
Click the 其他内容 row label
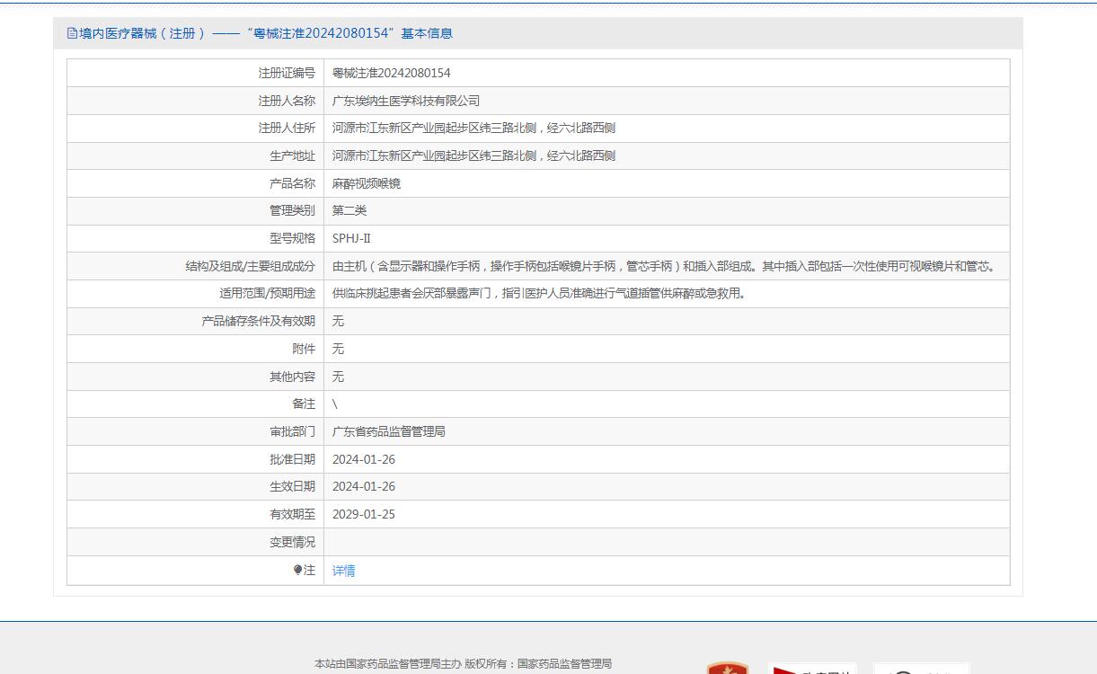coord(292,377)
